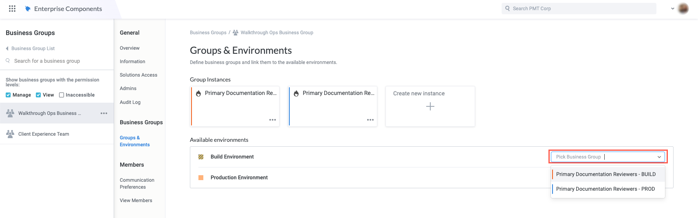Select Walkthrough Ops Business group row
698x218 pixels.
pyautogui.click(x=57, y=113)
